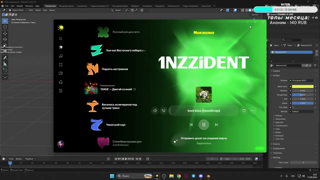Select the Move tool in Blender
Screen dimensions: 320x180
coord(5,33)
